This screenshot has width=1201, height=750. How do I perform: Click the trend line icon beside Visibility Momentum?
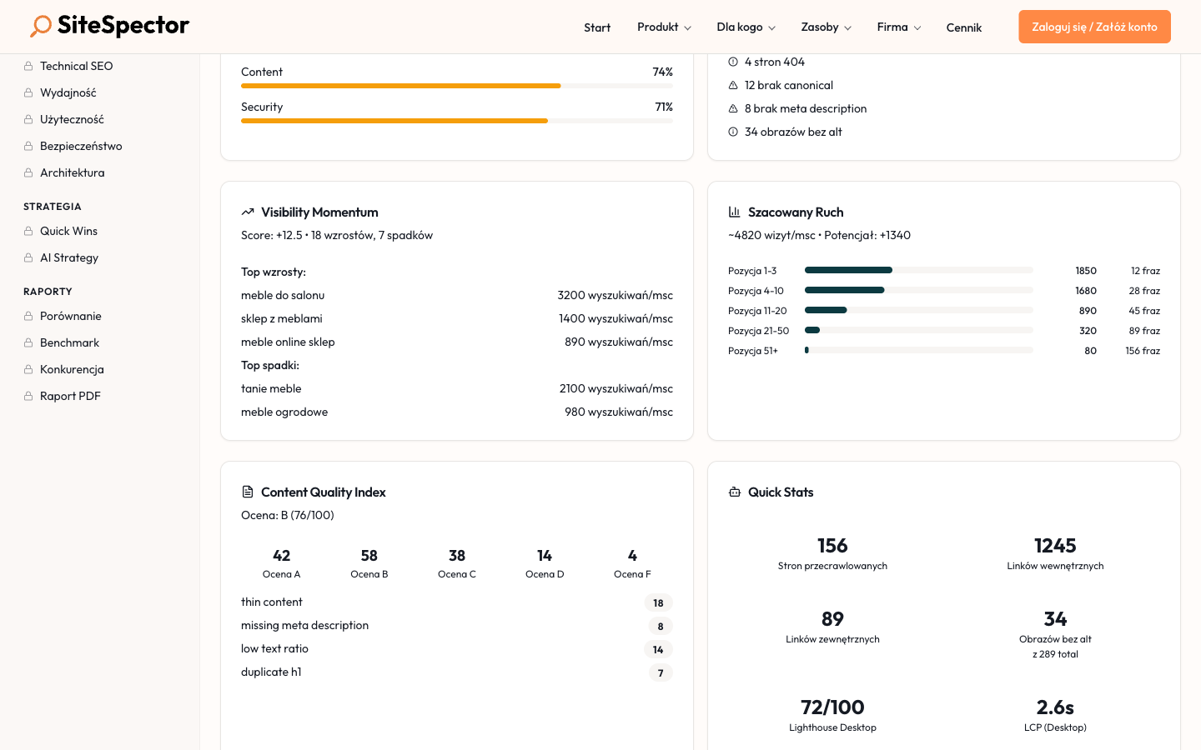click(248, 212)
